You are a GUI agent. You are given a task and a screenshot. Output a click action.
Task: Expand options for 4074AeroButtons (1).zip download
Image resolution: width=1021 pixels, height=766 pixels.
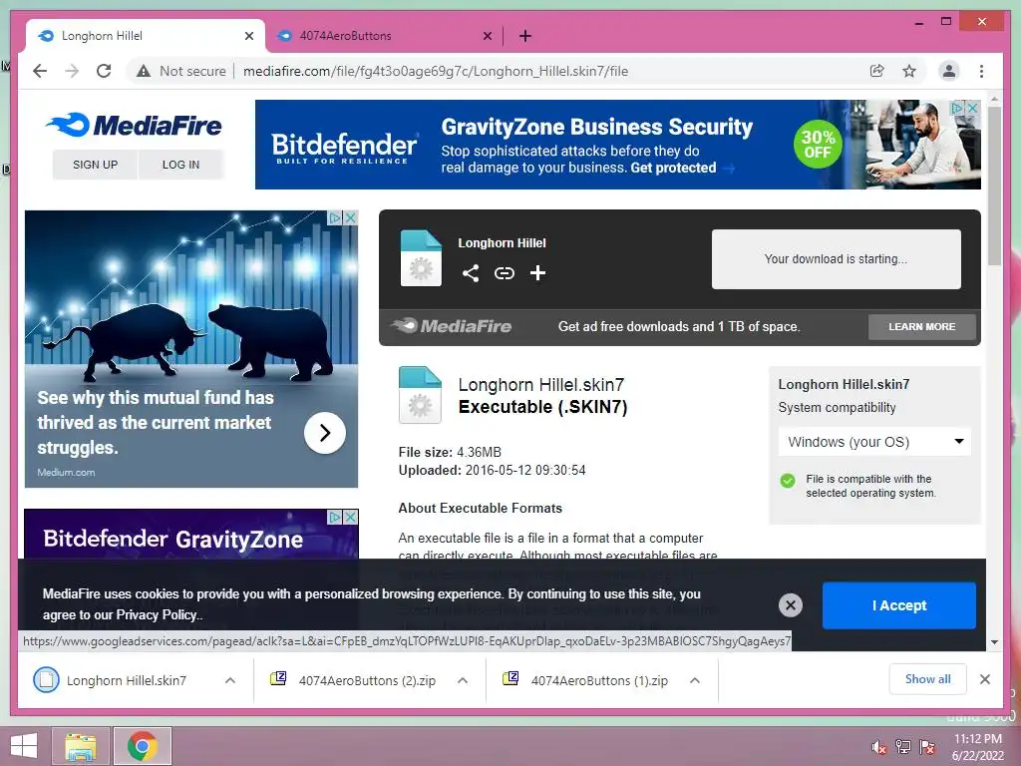pyautogui.click(x=695, y=680)
